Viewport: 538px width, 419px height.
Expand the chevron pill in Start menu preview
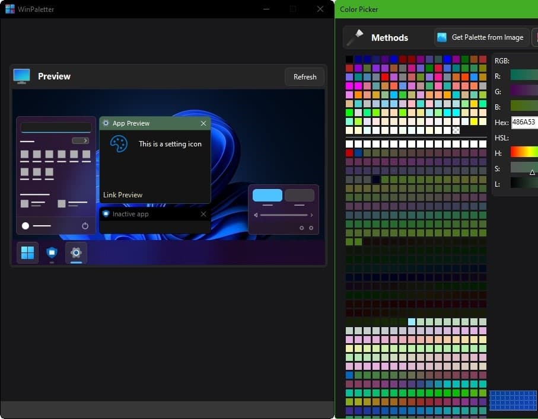point(80,140)
